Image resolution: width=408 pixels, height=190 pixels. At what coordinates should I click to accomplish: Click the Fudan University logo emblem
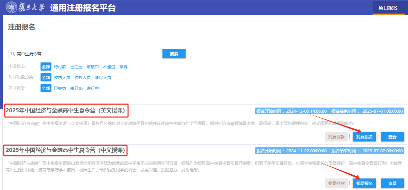coord(12,8)
